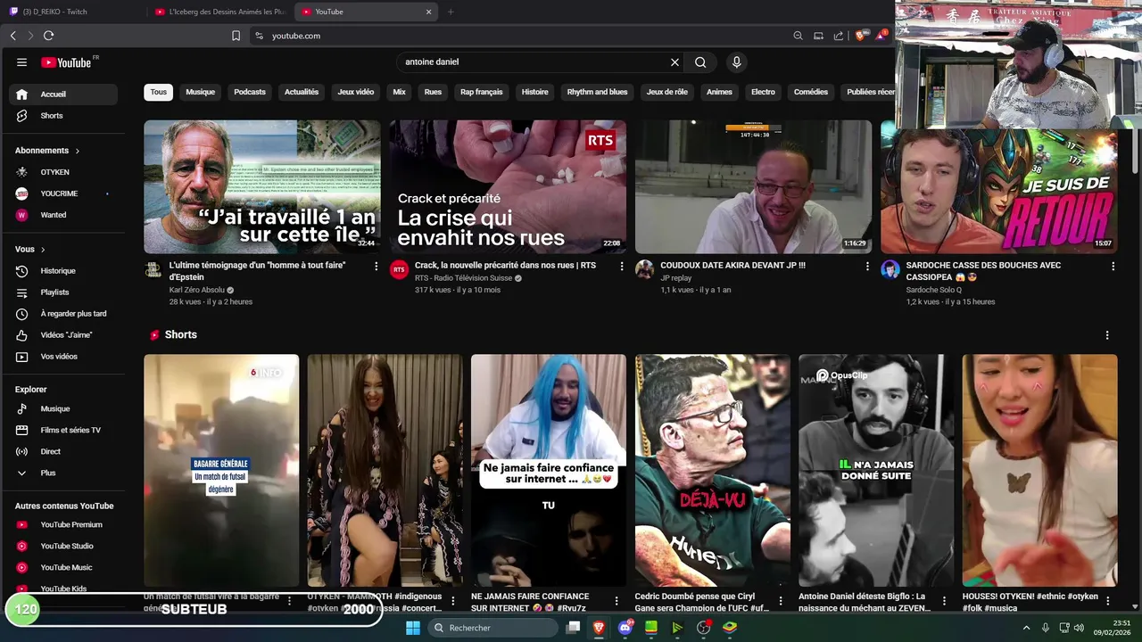Open the YouTube hamburger guide menu
Image resolution: width=1142 pixels, height=642 pixels.
(21, 62)
